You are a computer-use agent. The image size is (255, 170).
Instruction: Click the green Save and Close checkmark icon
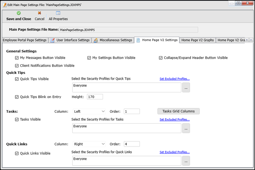point(19,13)
